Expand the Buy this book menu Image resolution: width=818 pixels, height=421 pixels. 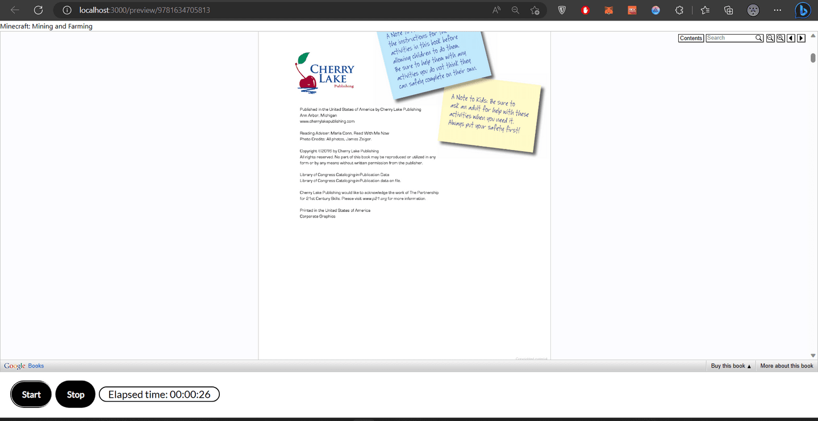tap(731, 366)
